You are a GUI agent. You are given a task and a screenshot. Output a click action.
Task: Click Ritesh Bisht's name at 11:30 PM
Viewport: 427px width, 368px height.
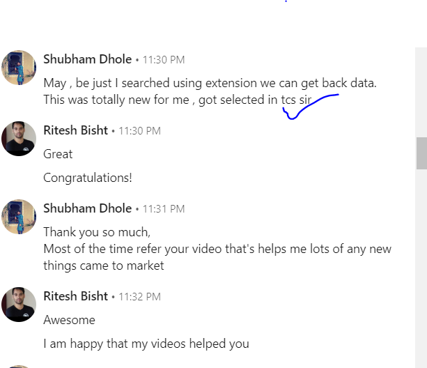coord(75,130)
